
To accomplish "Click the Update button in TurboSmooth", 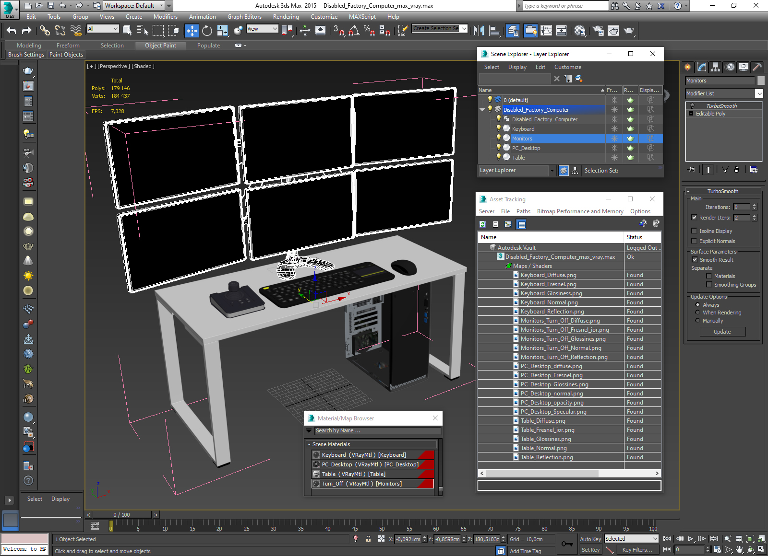I will tap(722, 332).
